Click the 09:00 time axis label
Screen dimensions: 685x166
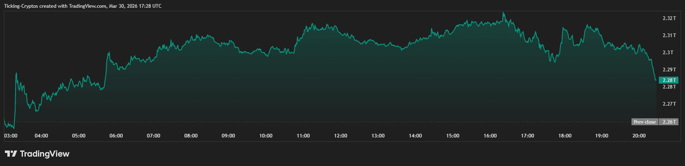point(228,136)
